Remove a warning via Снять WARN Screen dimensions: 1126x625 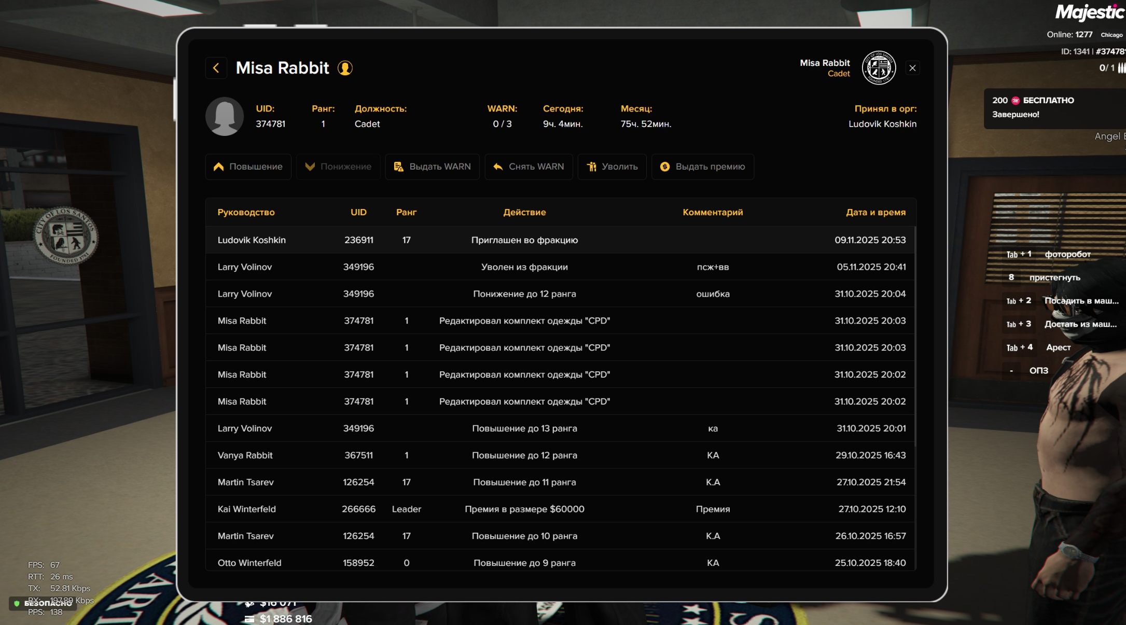click(529, 166)
